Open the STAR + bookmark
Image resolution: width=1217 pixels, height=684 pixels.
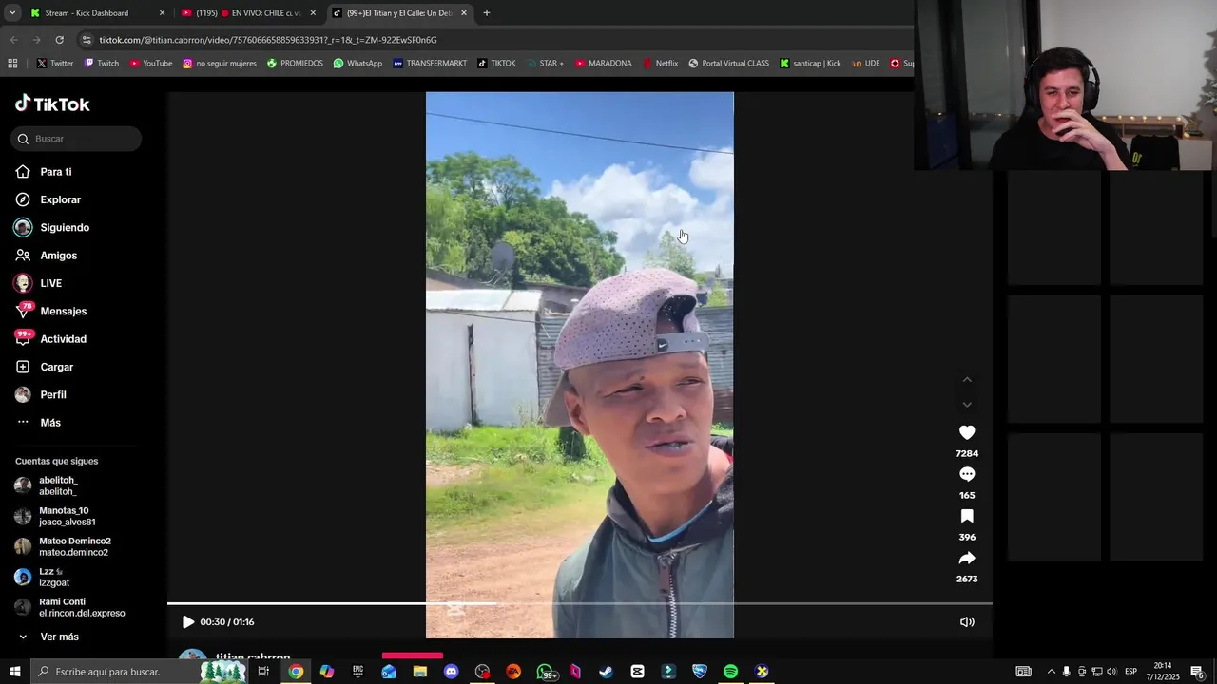click(x=544, y=64)
